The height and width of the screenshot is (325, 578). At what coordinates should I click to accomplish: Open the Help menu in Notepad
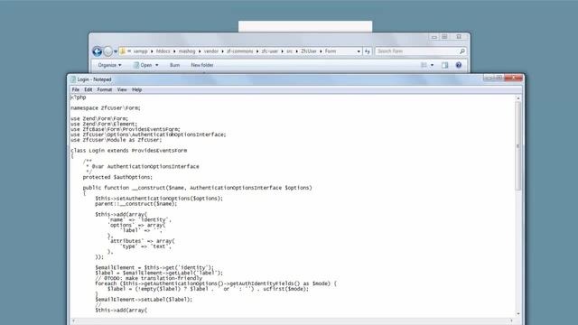coord(136,89)
